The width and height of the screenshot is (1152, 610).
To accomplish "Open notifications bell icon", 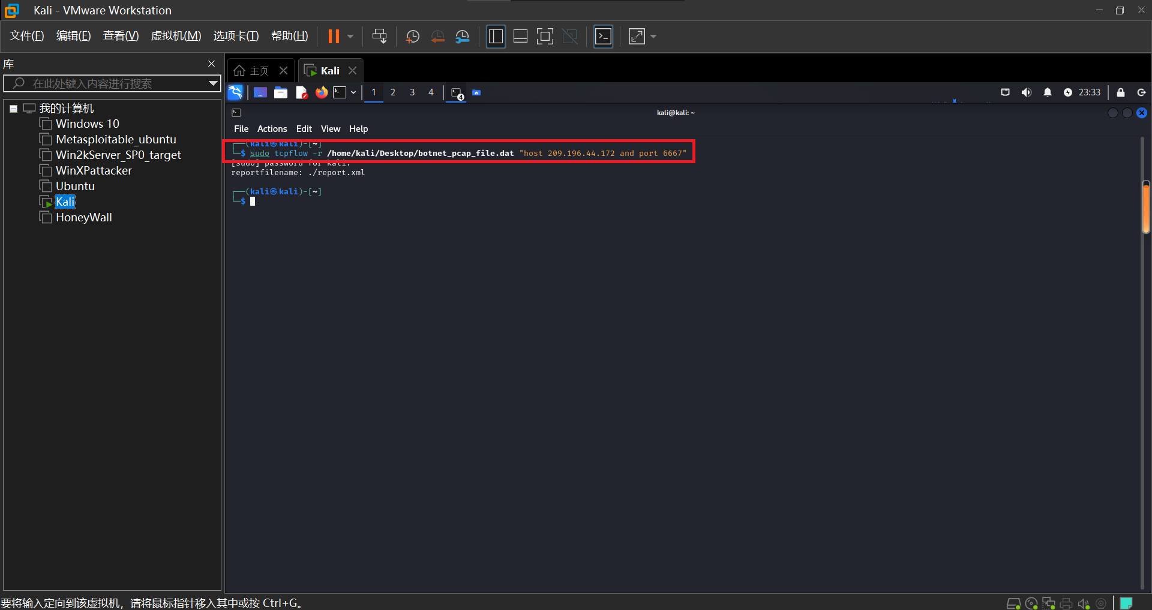I will [x=1048, y=92].
